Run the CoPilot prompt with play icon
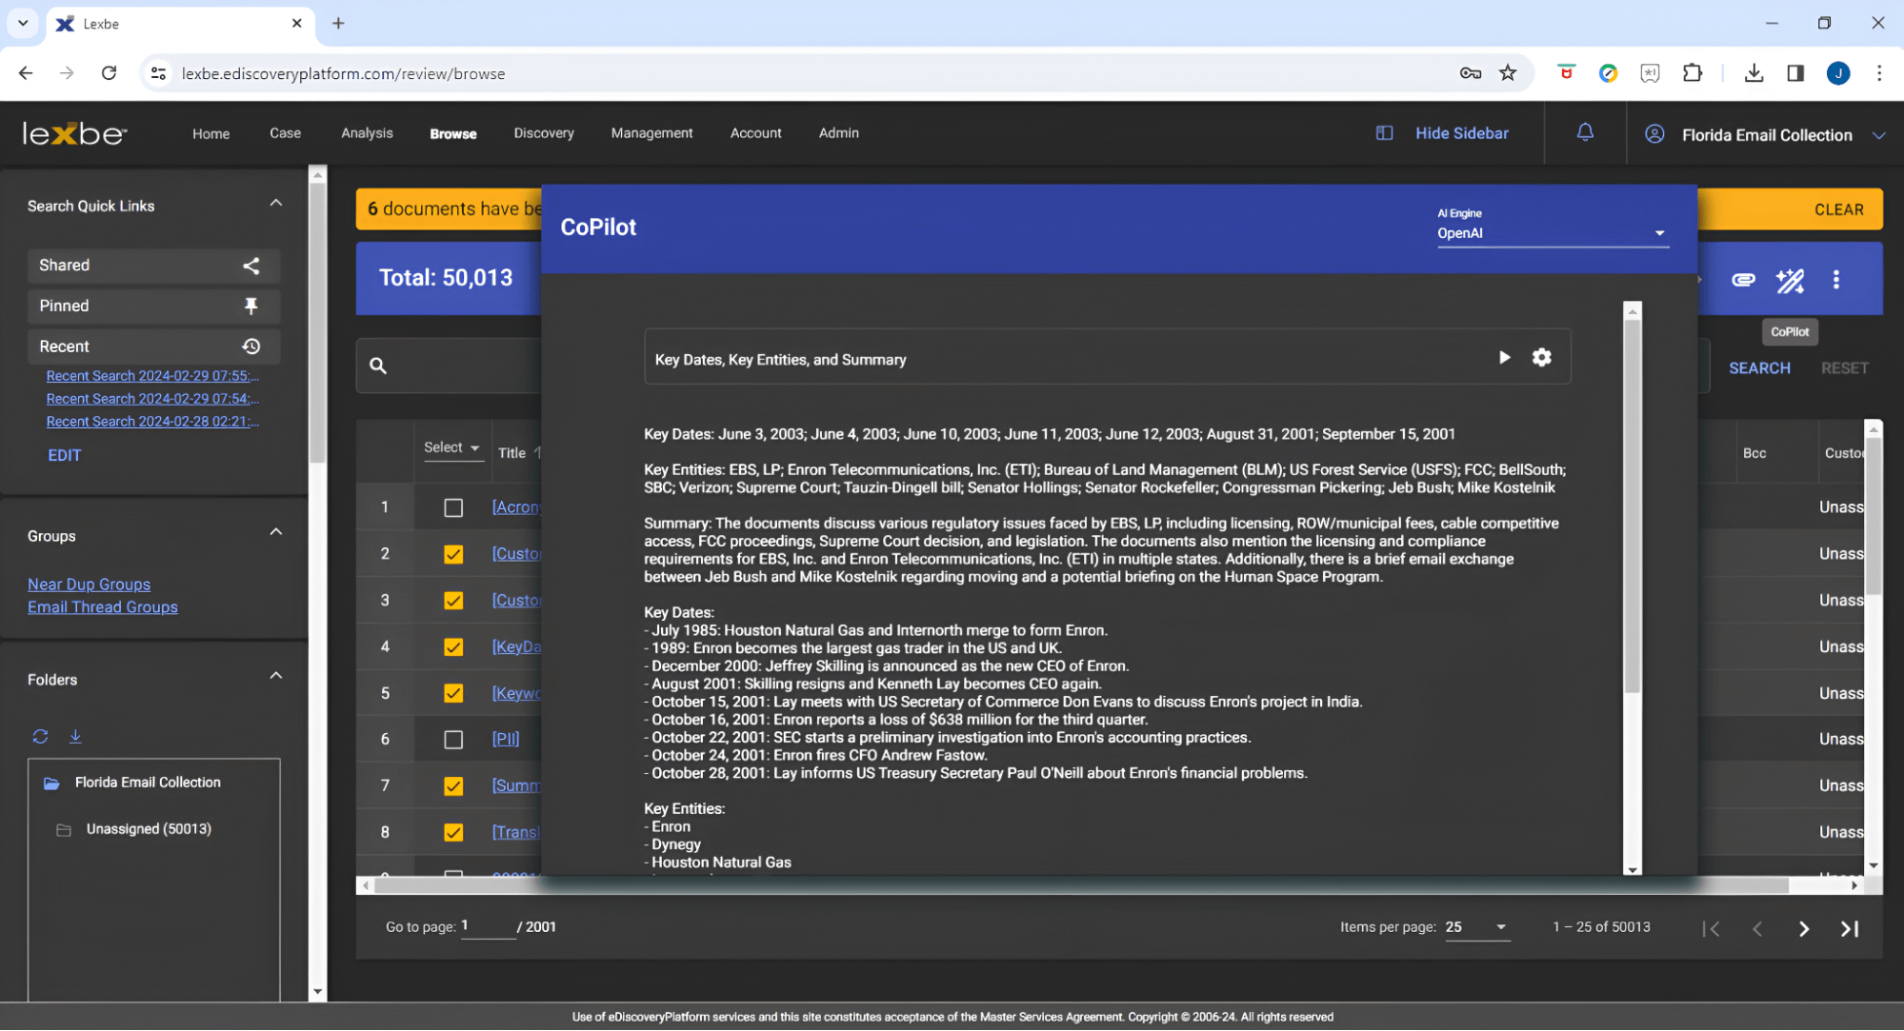This screenshot has width=1904, height=1031. coord(1504,358)
